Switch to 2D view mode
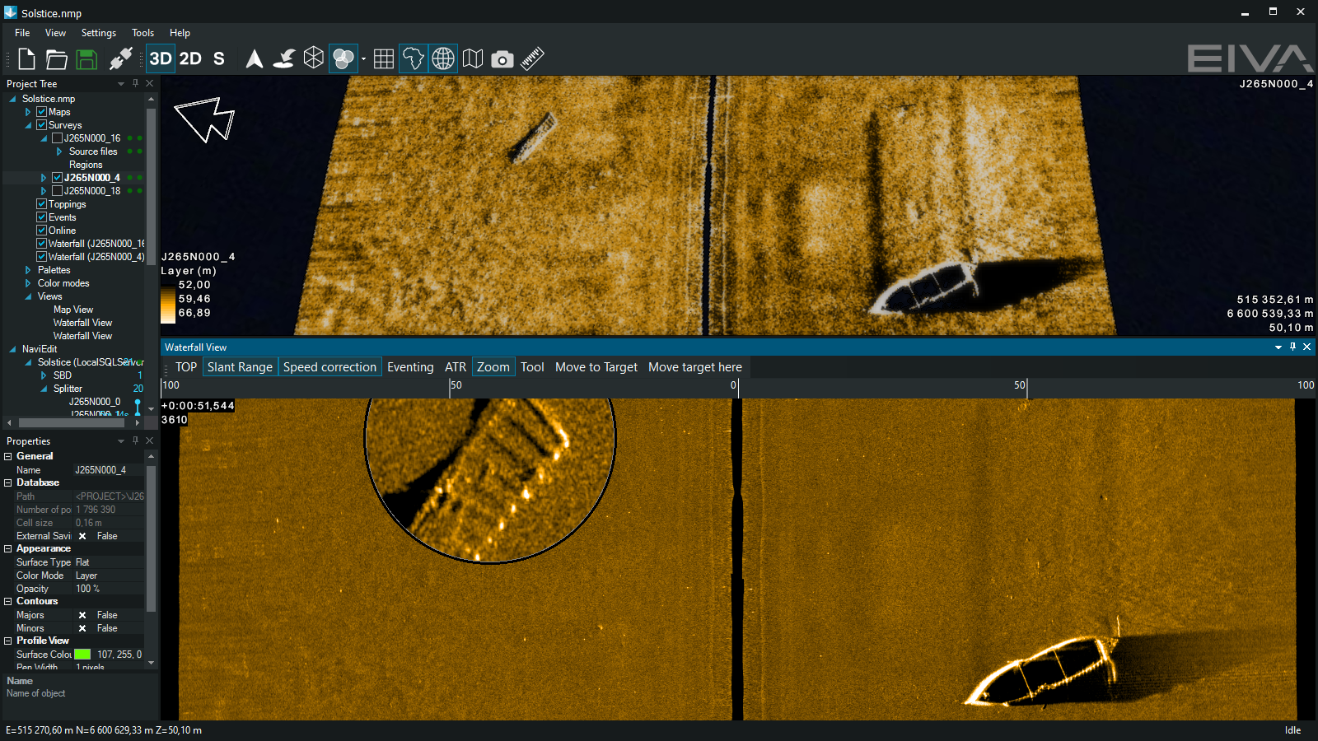1318x741 pixels. pyautogui.click(x=190, y=58)
